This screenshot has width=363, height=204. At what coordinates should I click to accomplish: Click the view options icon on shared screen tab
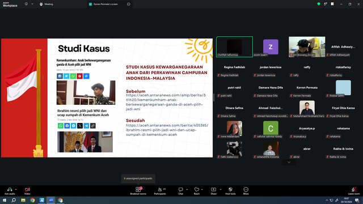pos(129,4)
